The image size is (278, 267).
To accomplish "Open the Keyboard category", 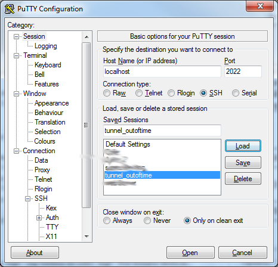I will (x=48, y=65).
